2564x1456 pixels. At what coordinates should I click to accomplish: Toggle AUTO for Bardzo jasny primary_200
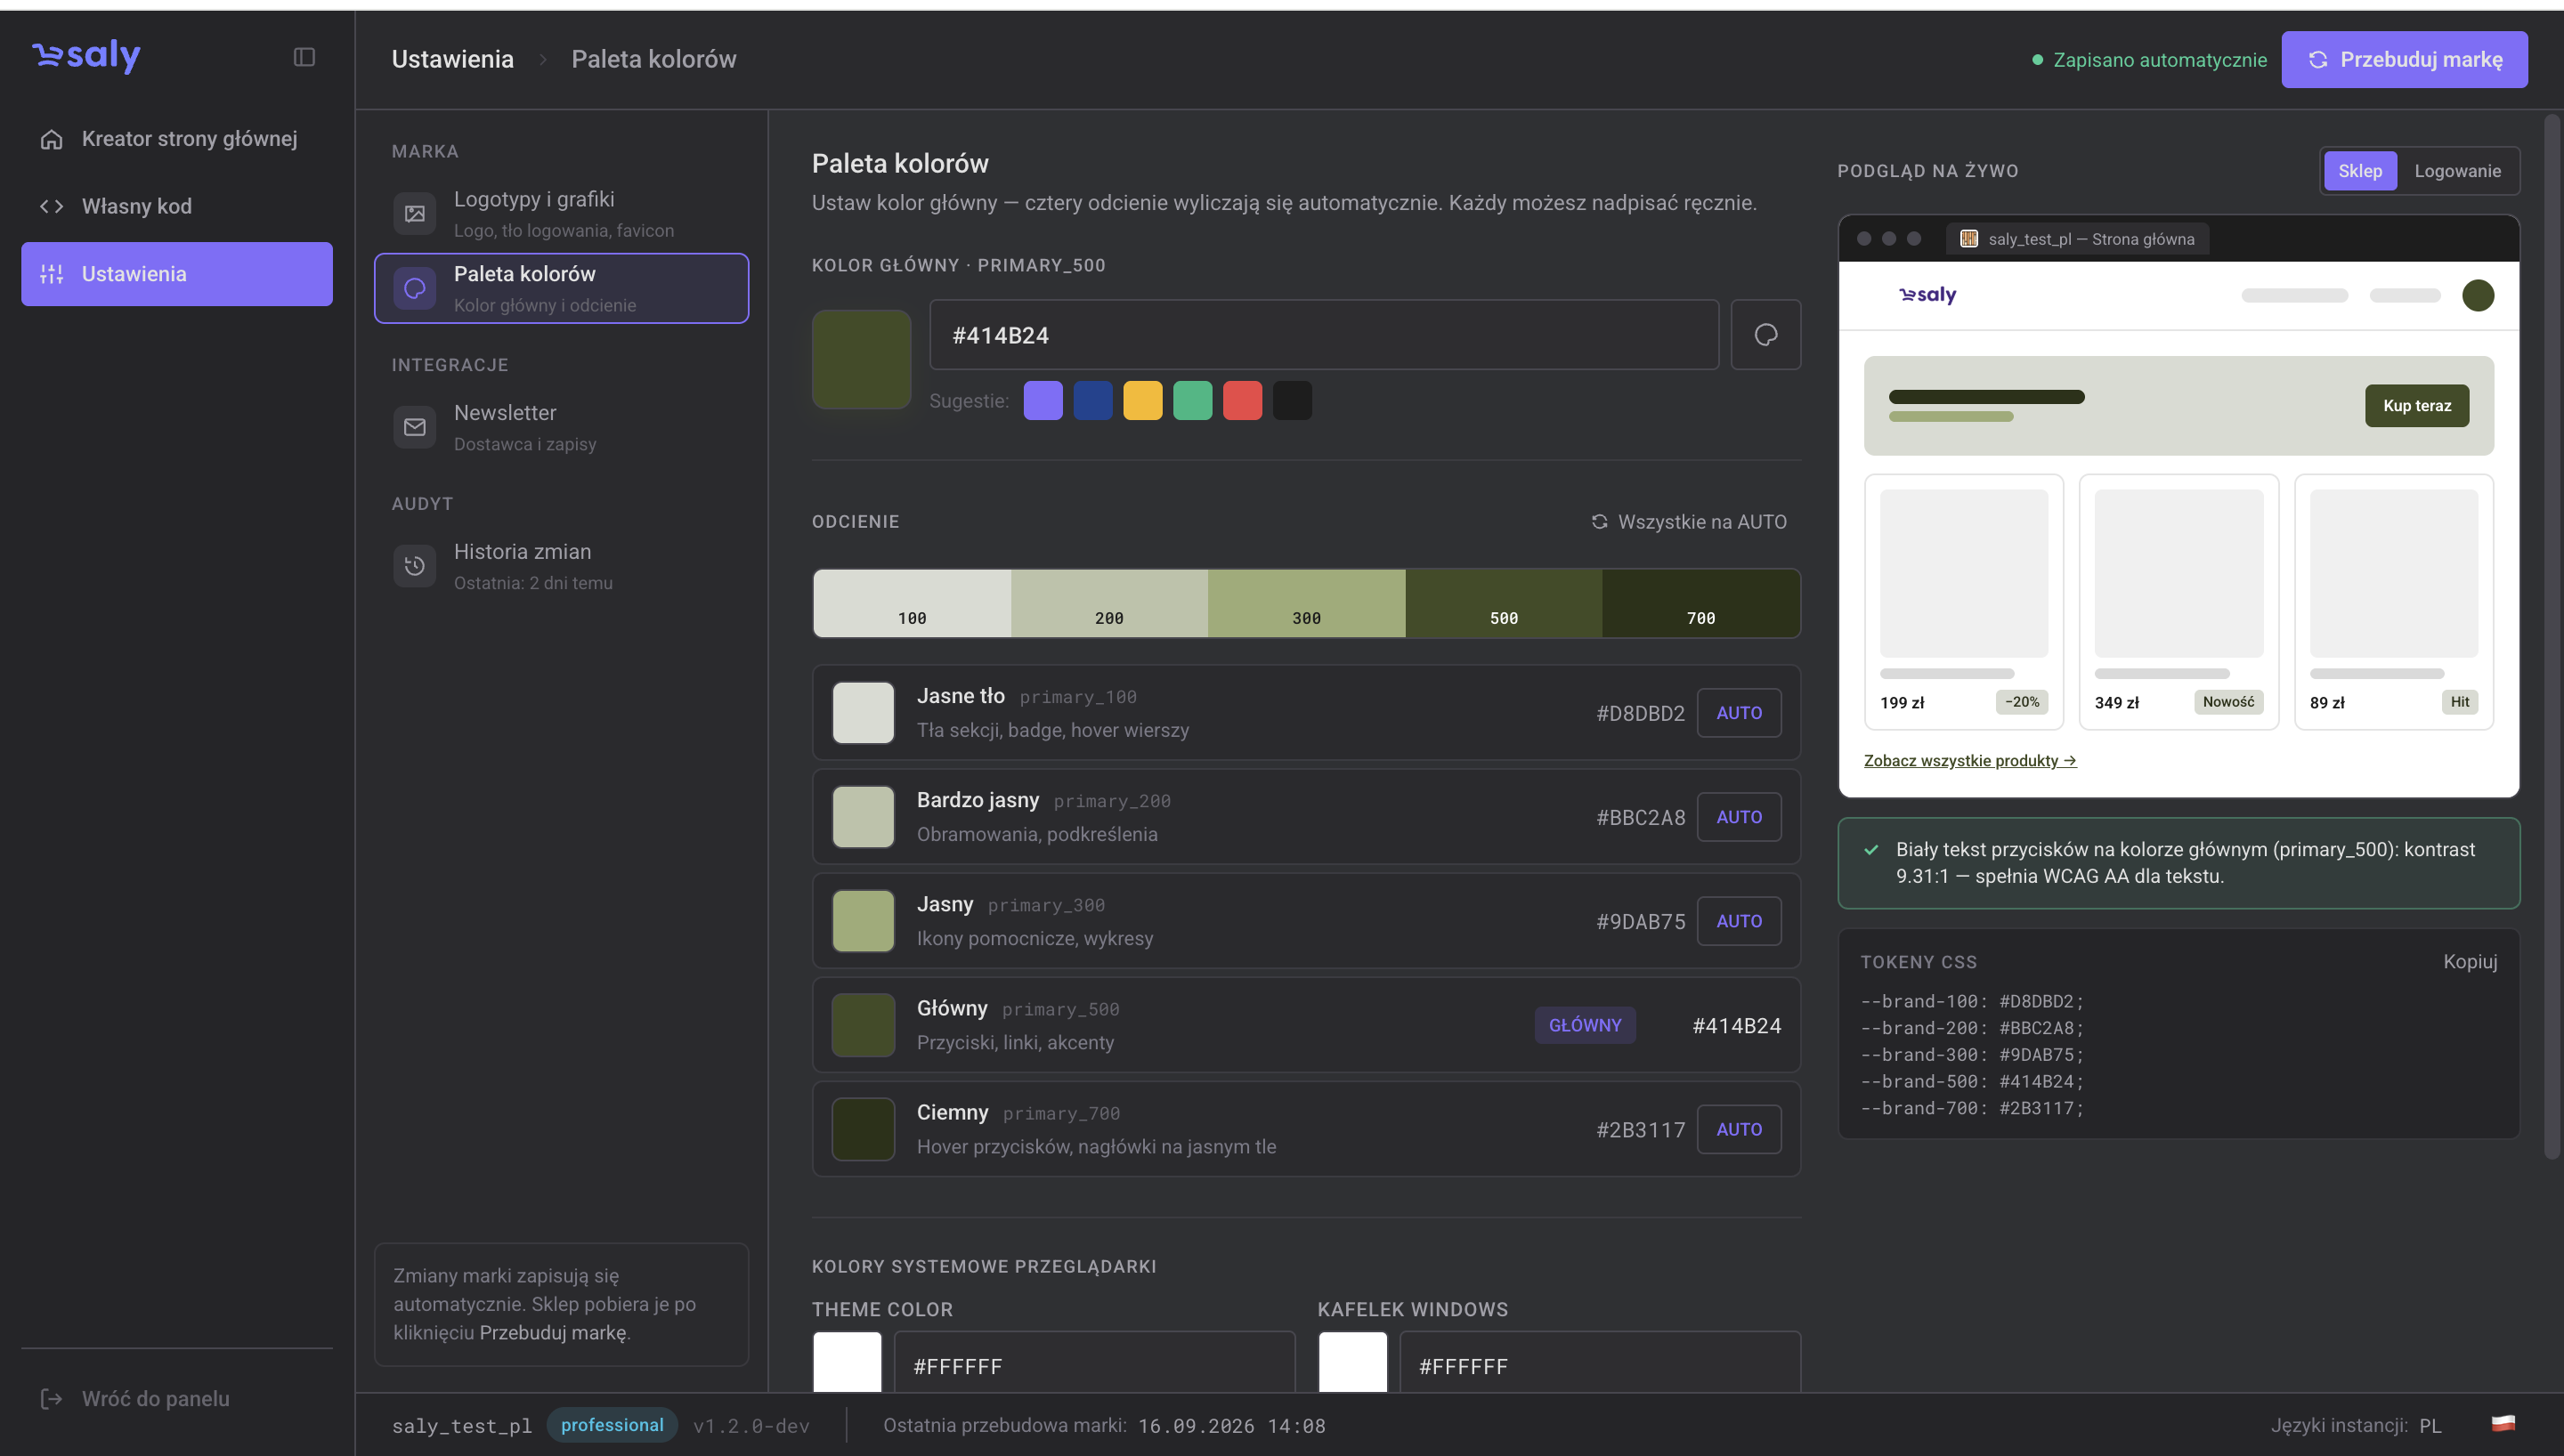[1739, 817]
